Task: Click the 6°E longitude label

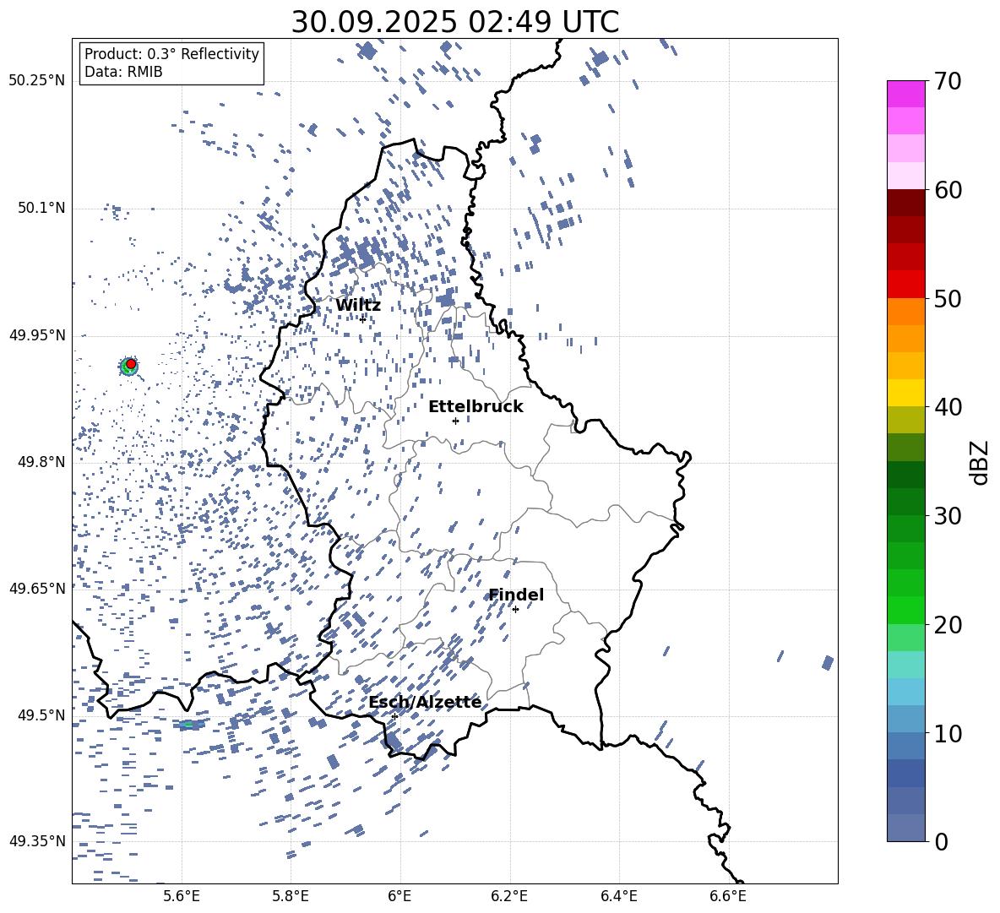Action: click(399, 897)
